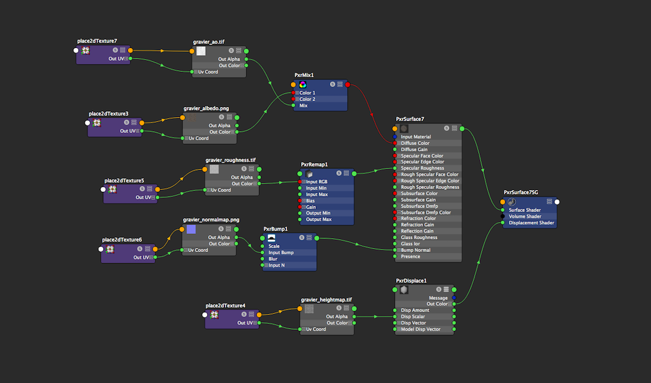Click the gravier_roughness.tif texture swatch
This screenshot has height=383, width=651.
pos(214,169)
